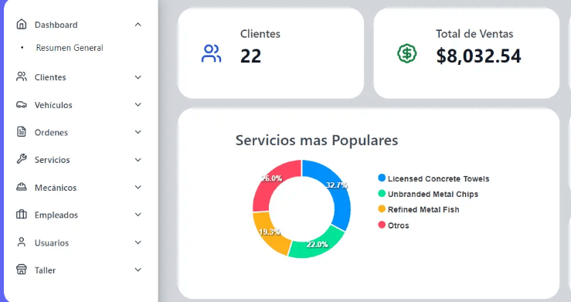Viewport: 571px width, 302px height.
Task: Expand the Taller submenu chevron
Action: point(138,270)
